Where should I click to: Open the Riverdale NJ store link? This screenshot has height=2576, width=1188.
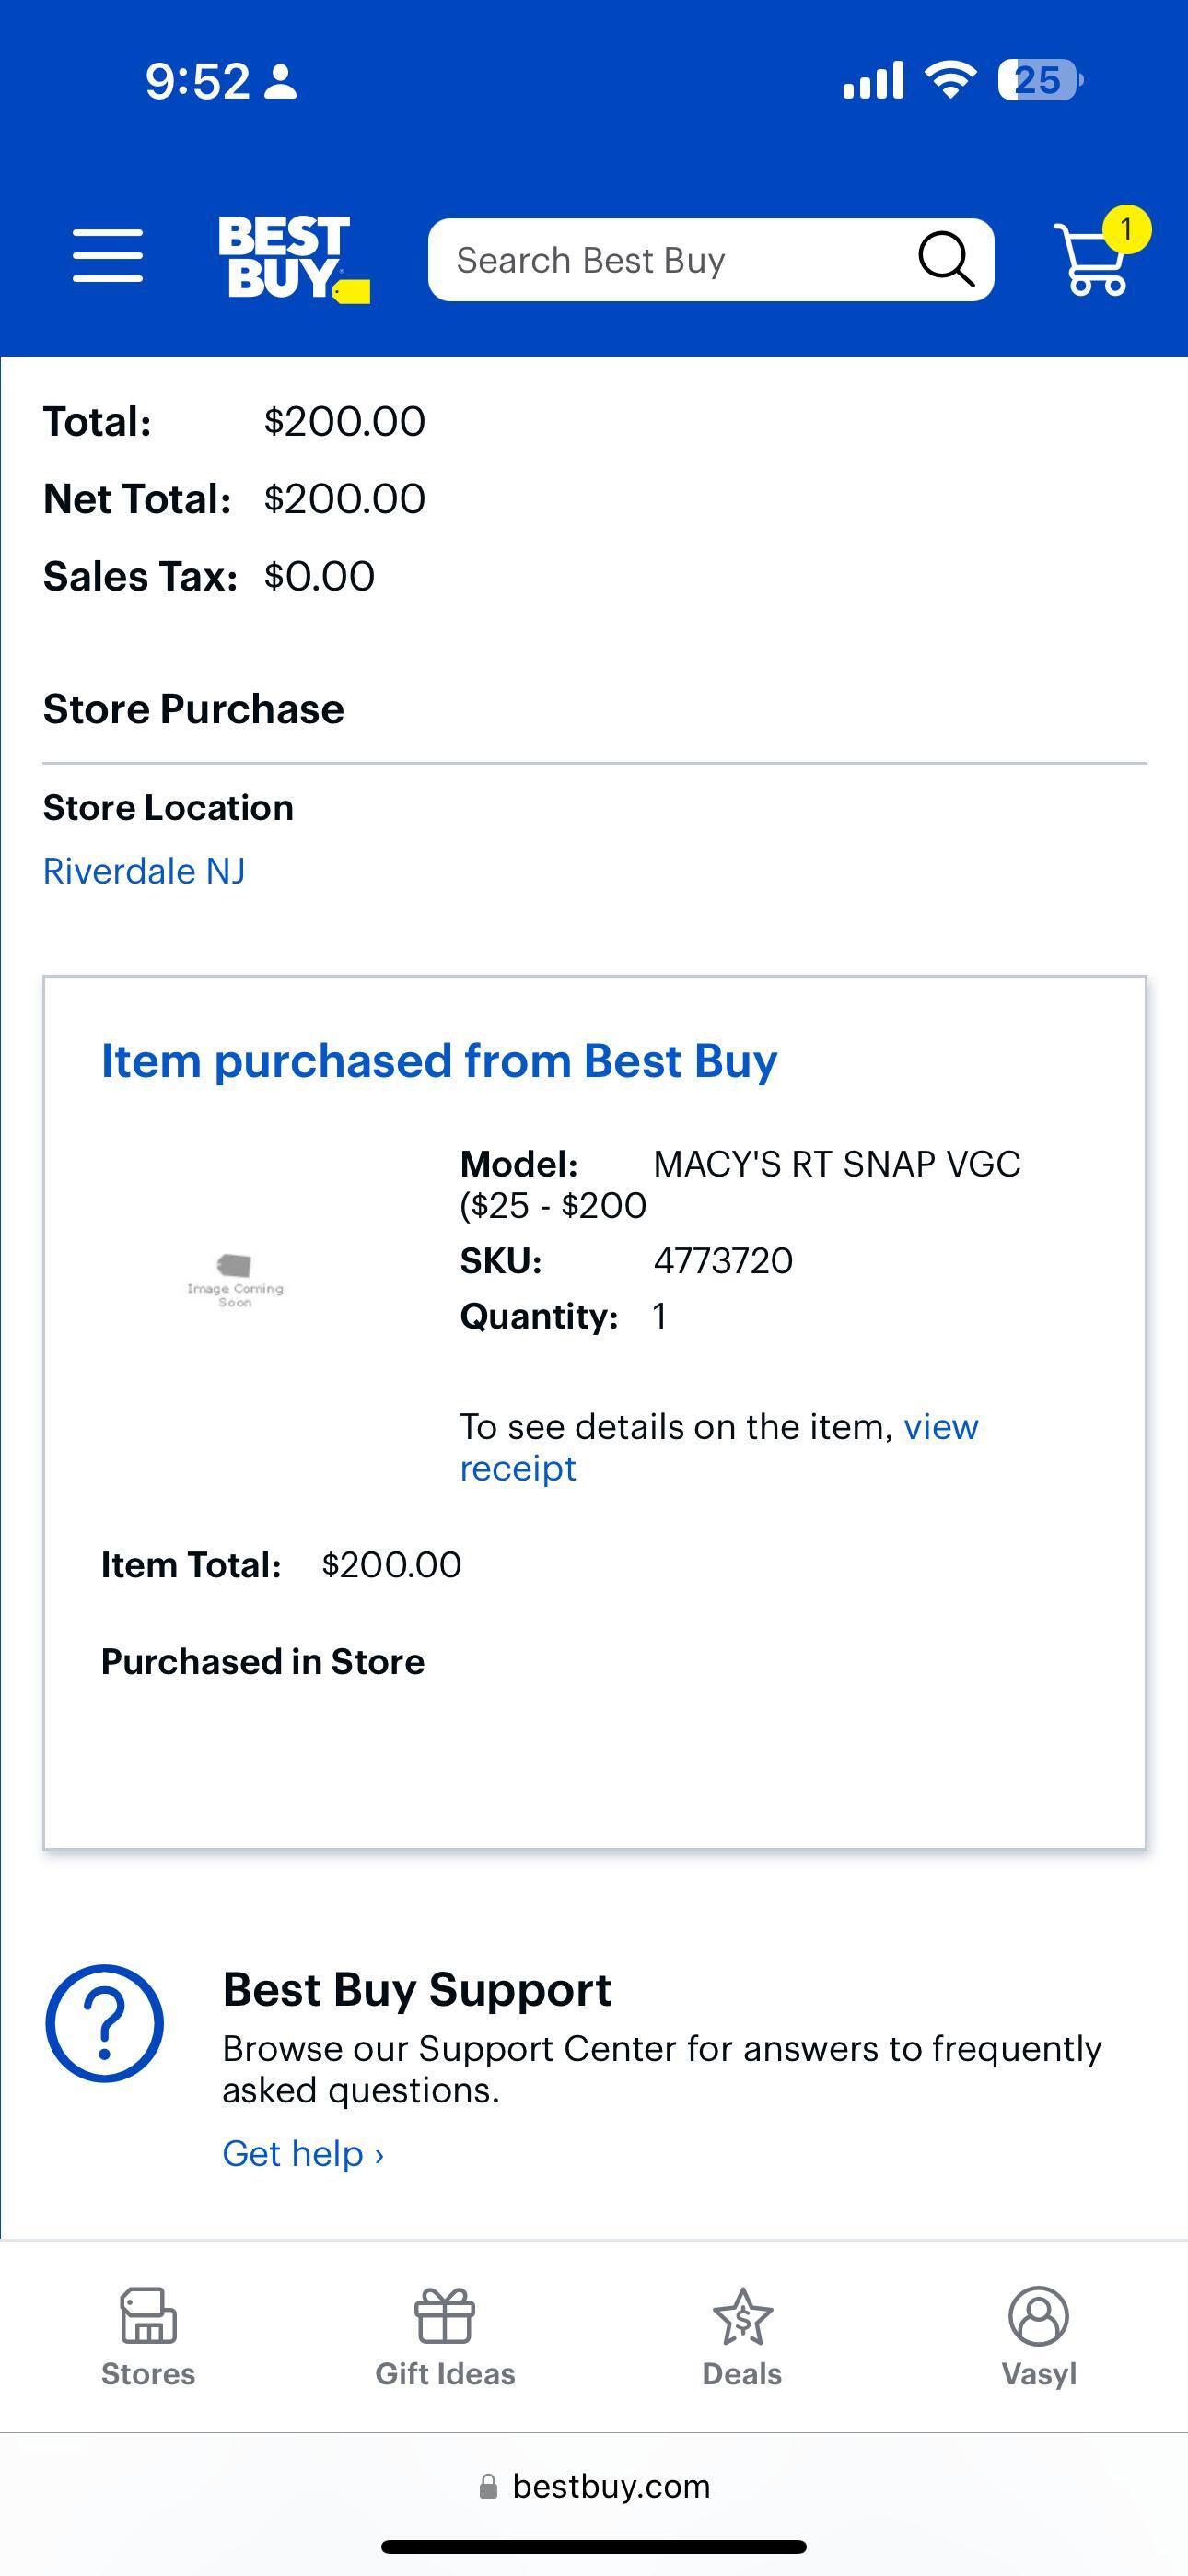[x=144, y=871]
